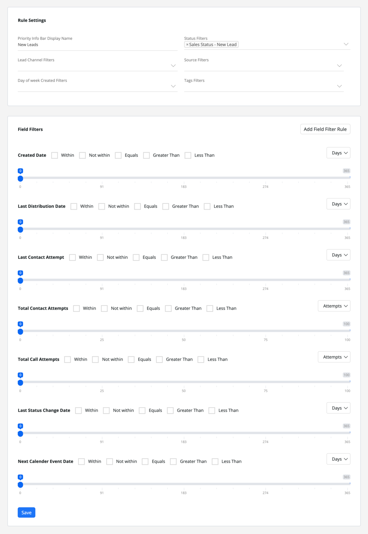Check Within for Last Distribution Date
This screenshot has width=368, height=534.
coord(74,206)
